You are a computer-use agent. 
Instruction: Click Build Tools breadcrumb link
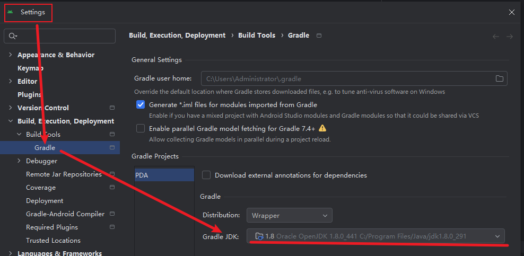pos(257,36)
